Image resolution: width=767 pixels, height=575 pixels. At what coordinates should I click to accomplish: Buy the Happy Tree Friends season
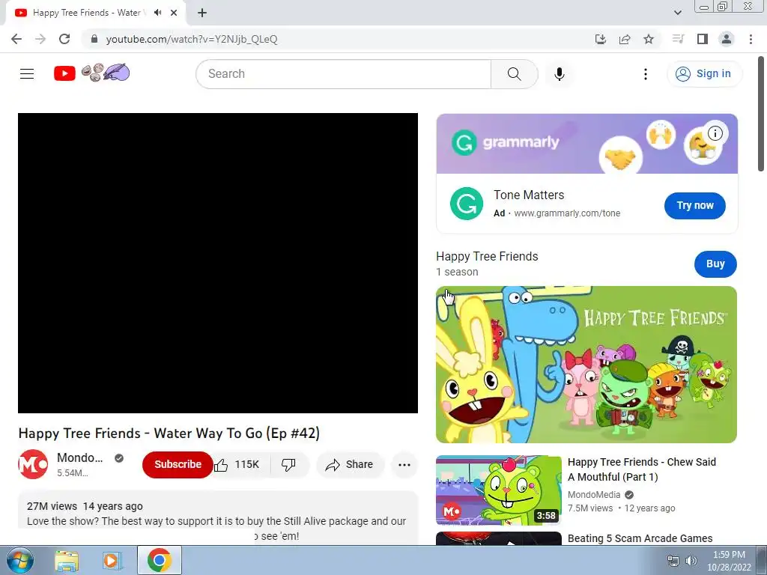click(x=715, y=264)
